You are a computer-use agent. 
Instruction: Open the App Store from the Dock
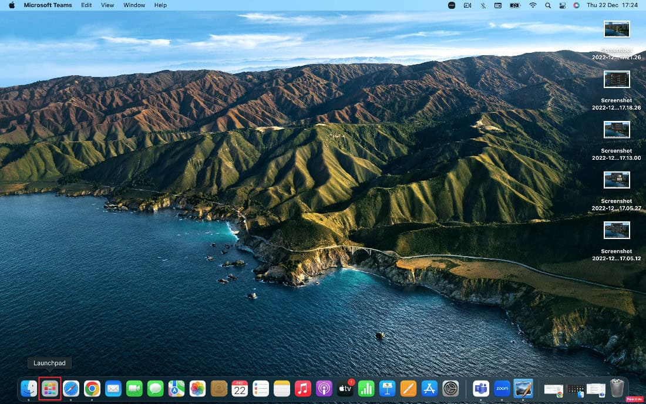(x=429, y=388)
